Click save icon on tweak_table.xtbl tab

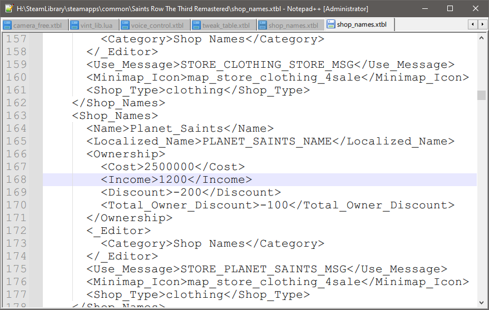tap(196, 25)
